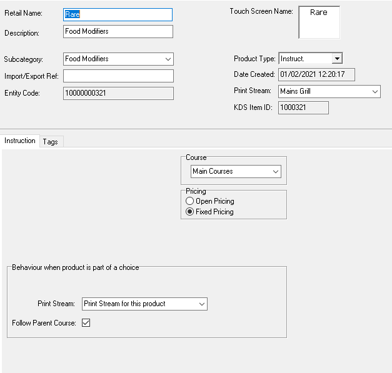Expand the Print Stream for this product dropdown

(144, 304)
